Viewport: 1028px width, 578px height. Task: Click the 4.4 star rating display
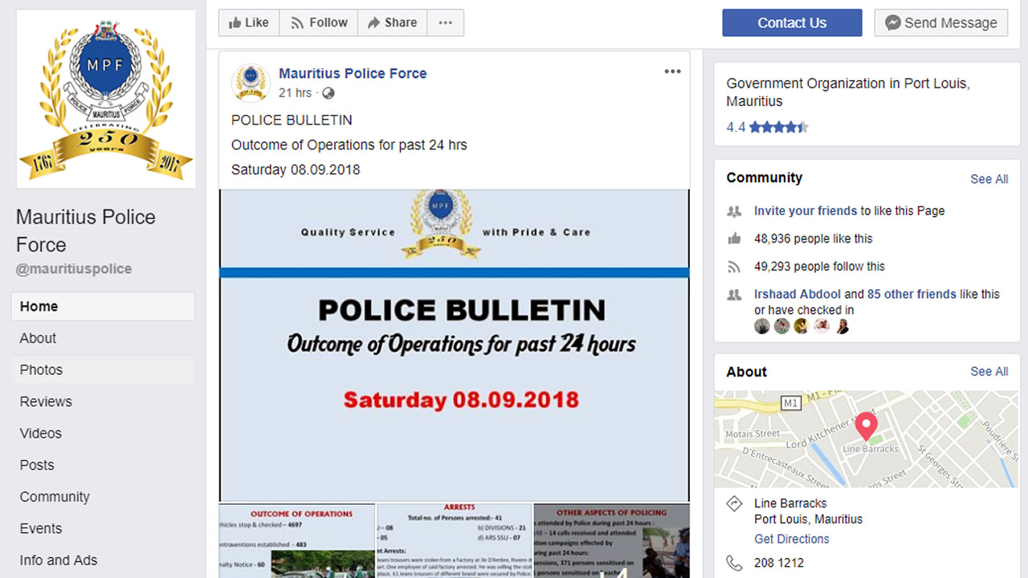point(767,127)
